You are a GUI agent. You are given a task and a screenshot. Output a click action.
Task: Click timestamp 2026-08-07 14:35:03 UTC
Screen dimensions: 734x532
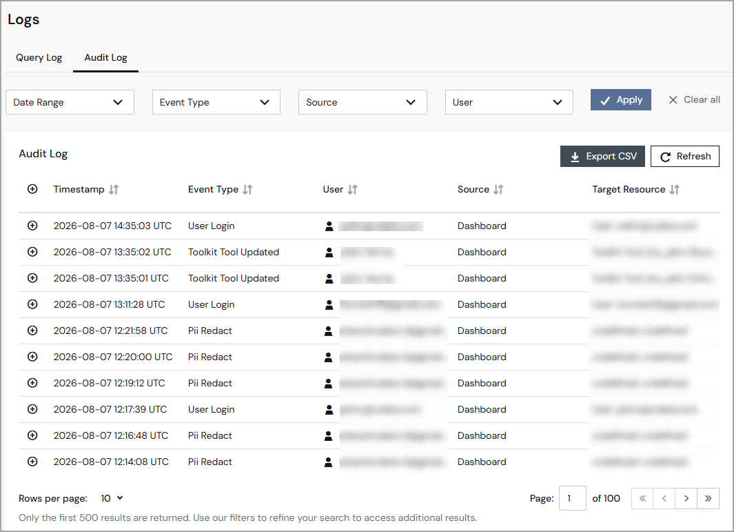pyautogui.click(x=112, y=226)
